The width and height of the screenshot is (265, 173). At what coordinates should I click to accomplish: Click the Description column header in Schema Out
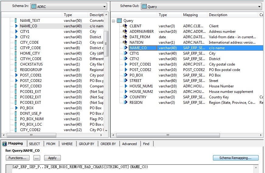click(x=232, y=15)
